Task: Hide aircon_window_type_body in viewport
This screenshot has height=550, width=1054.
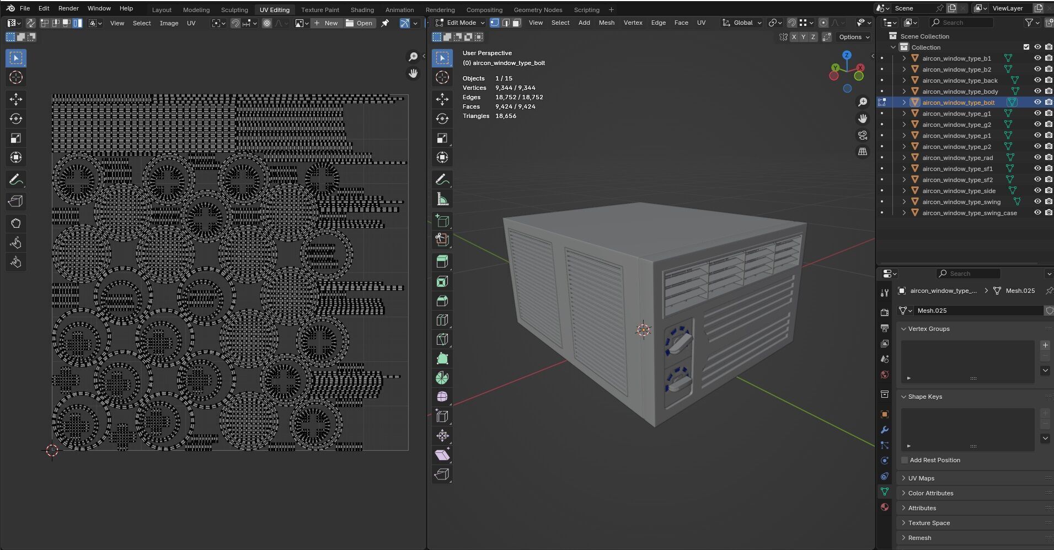Action: click(x=1037, y=91)
